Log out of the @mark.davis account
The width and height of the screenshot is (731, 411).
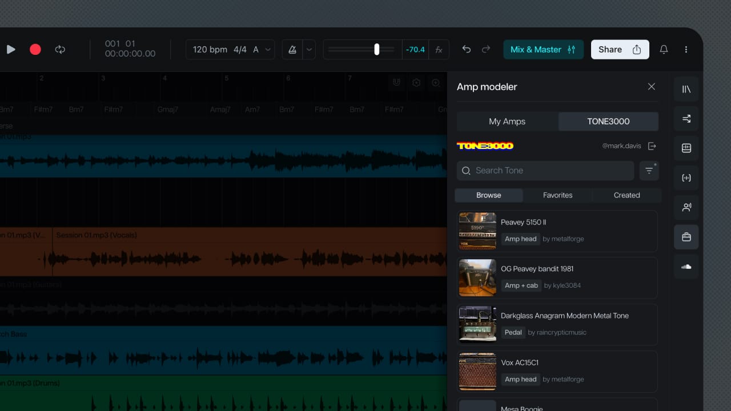[x=652, y=146]
